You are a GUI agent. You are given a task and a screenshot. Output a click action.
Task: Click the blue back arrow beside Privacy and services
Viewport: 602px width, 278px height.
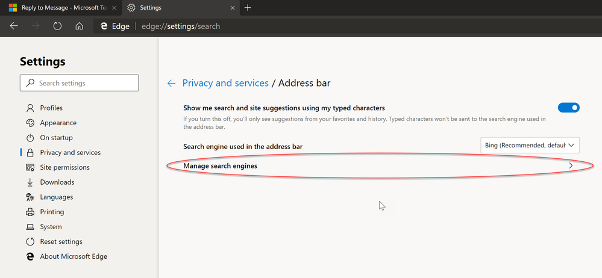171,83
